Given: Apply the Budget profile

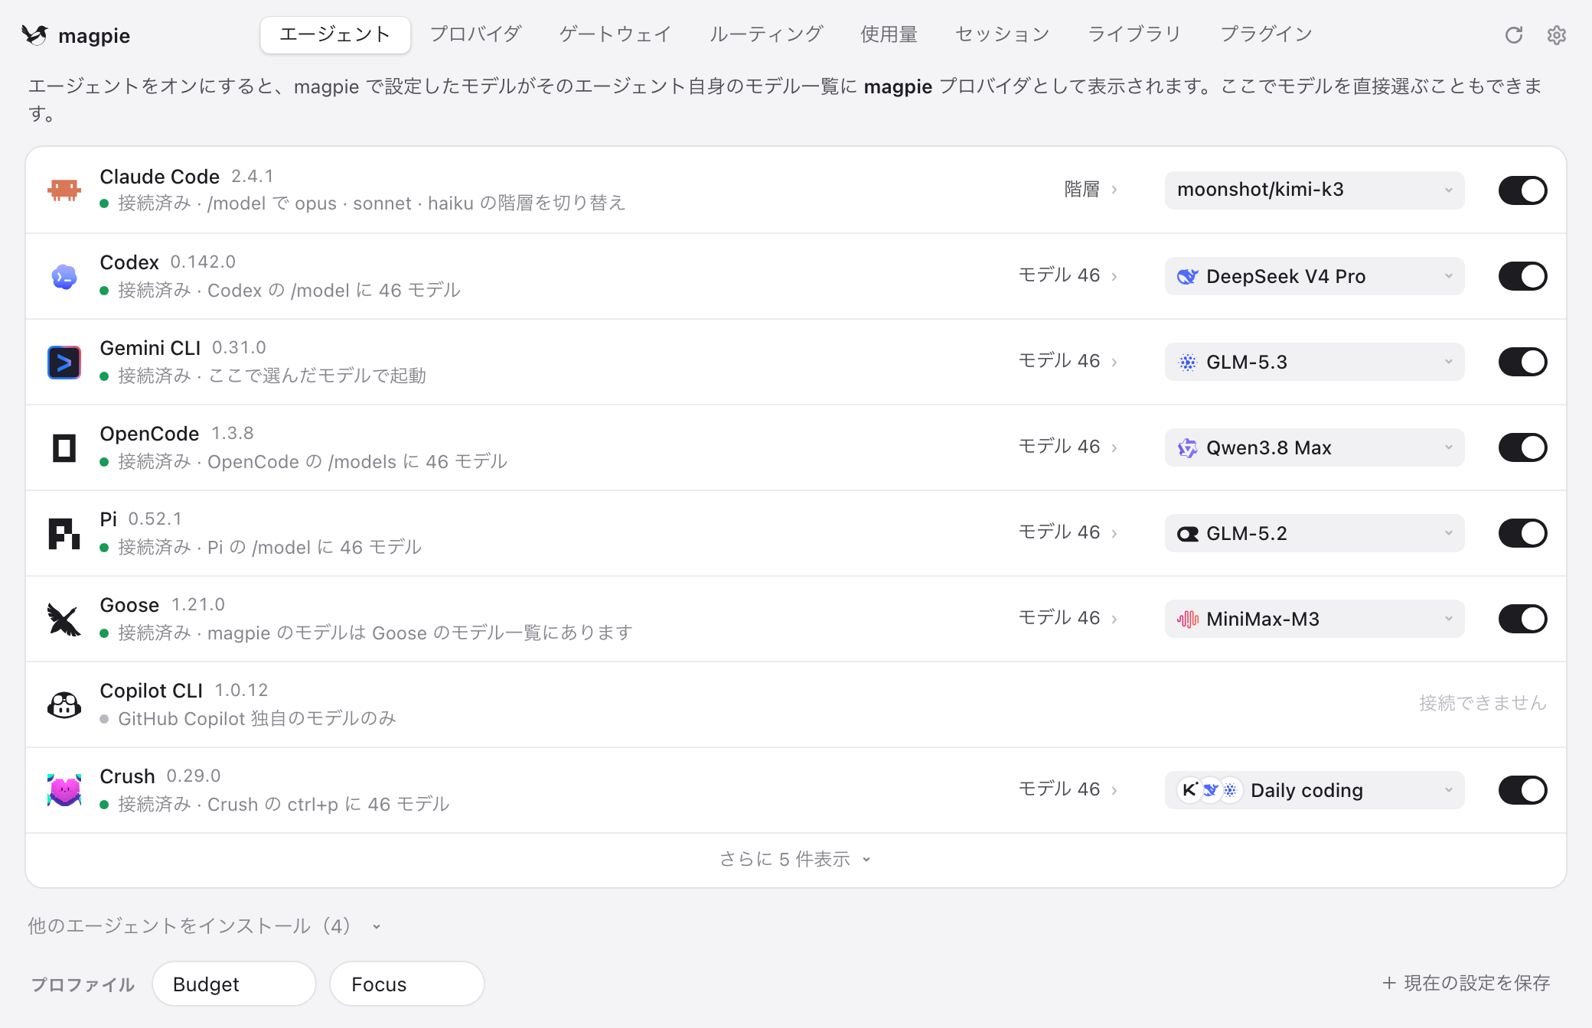Looking at the screenshot, I should (234, 984).
